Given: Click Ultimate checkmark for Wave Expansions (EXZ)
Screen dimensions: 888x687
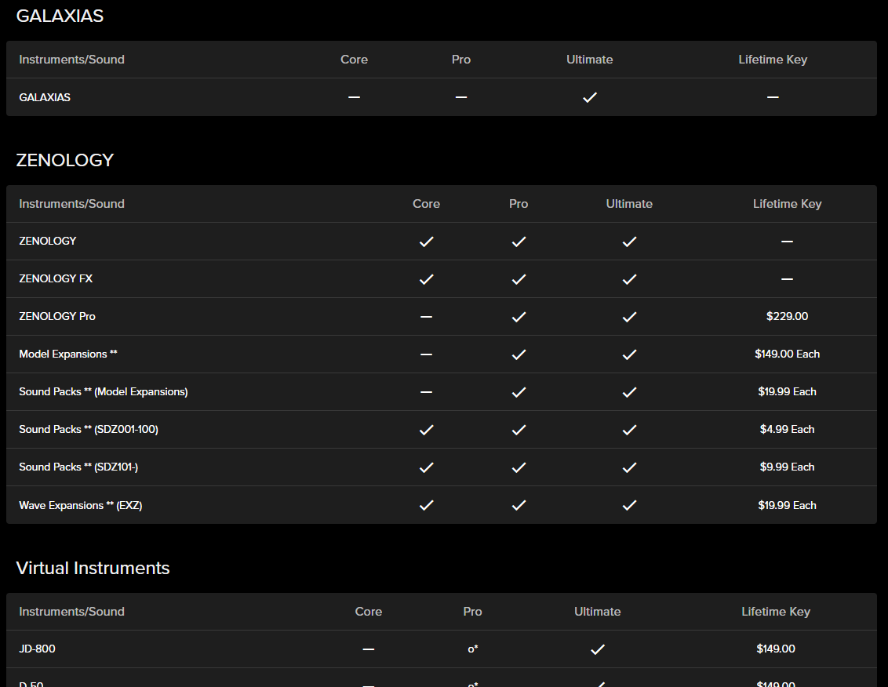Looking at the screenshot, I should pos(629,504).
